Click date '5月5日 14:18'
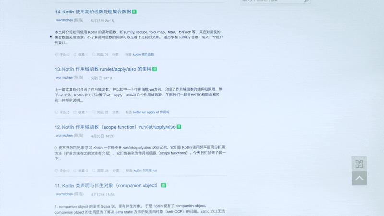Image resolution: width=384 pixels, height=216 pixels. (x=101, y=78)
